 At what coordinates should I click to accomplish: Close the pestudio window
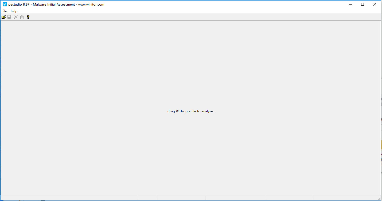point(375,4)
